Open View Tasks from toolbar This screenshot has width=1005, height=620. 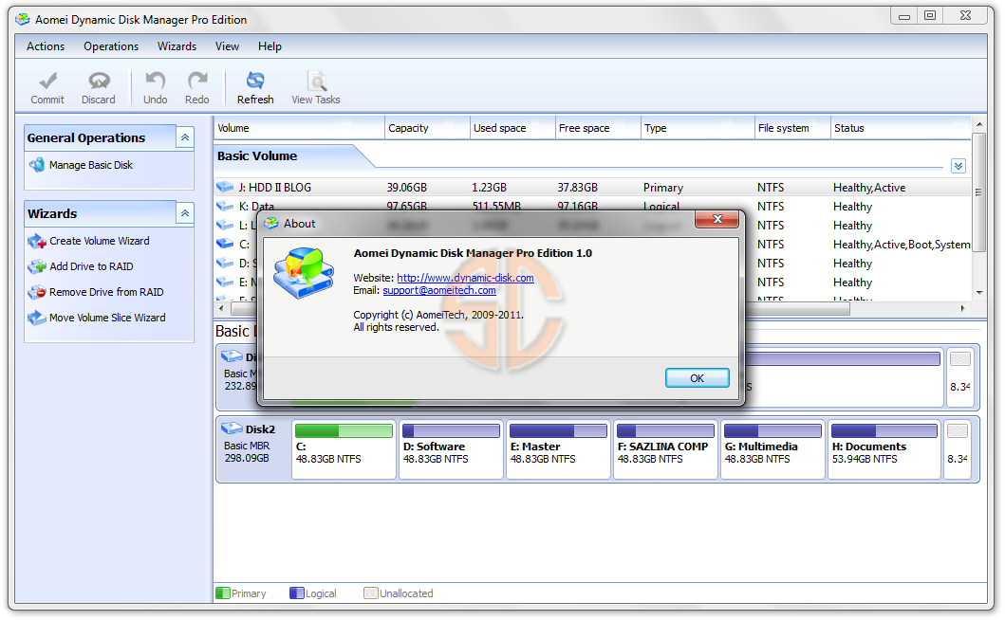316,88
